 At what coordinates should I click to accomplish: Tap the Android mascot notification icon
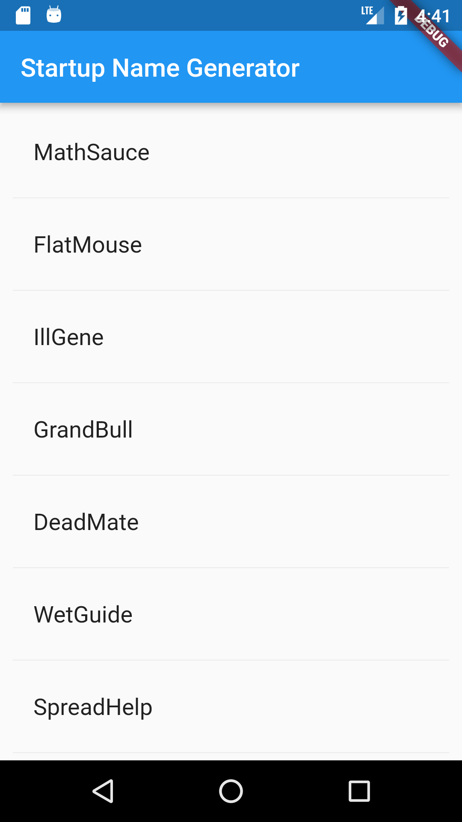click(x=54, y=15)
